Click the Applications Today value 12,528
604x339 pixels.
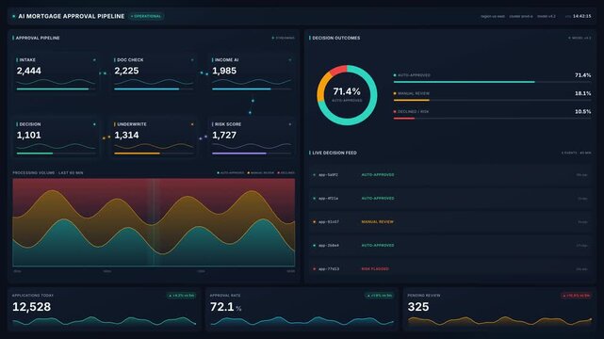coord(32,307)
